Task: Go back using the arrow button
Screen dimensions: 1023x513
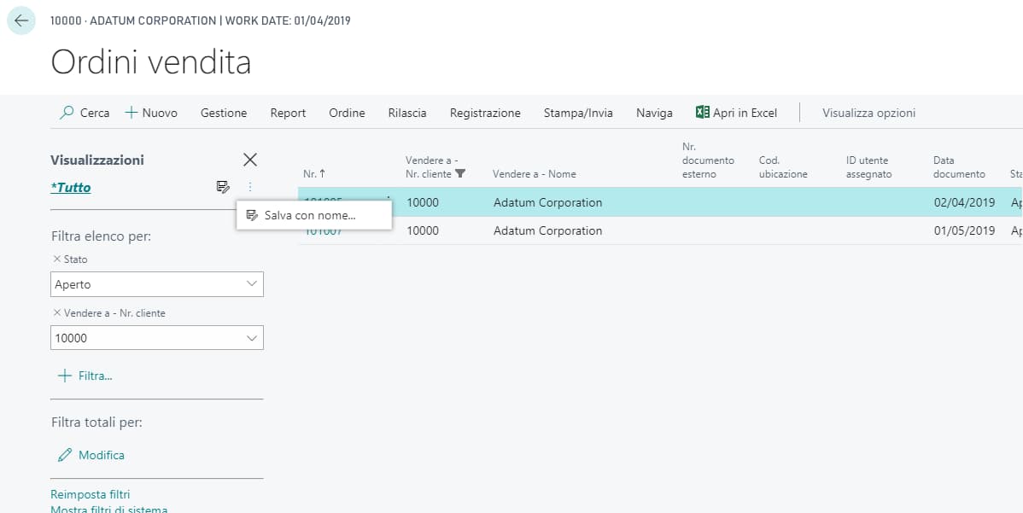Action: click(20, 20)
